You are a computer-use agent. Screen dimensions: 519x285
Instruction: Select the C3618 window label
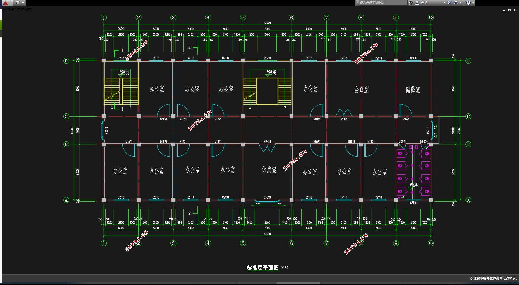point(267,197)
